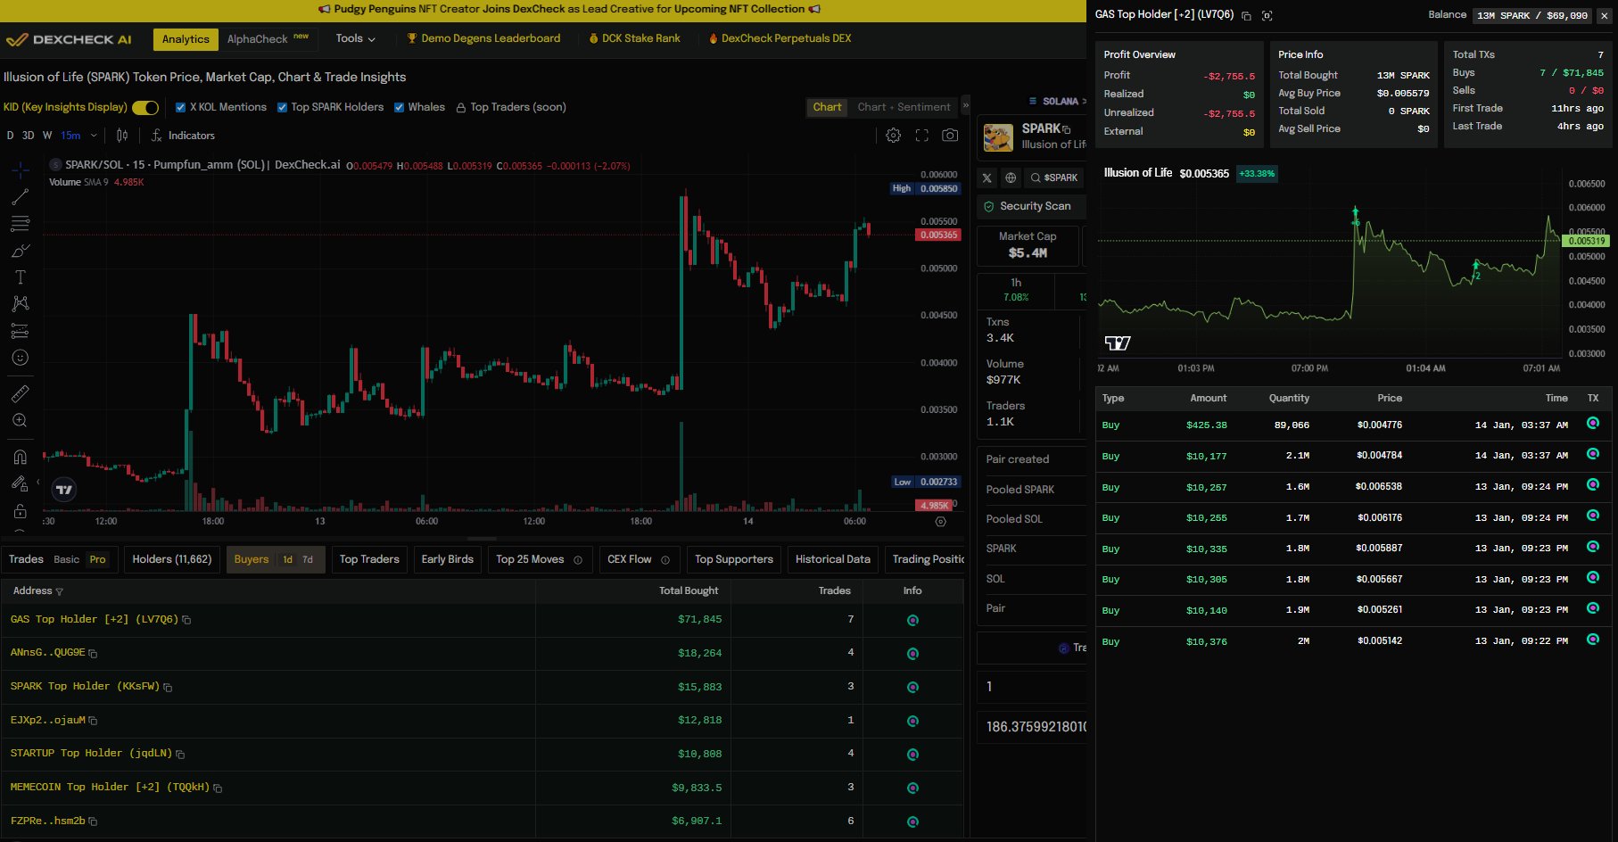Screen dimensions: 1618x842
Task: Disable the Whales checkbox
Action: [399, 108]
